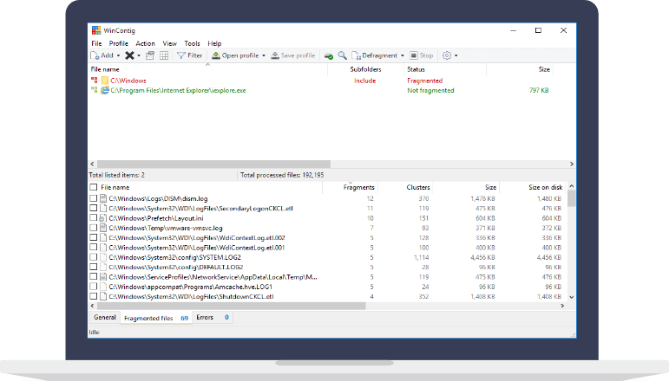Viewport: 669px width, 381px height.
Task: Sort by the Fragments column header
Action: pos(358,187)
